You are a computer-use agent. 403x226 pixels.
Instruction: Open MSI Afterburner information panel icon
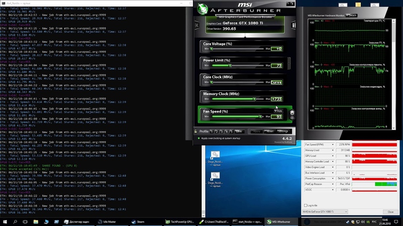(293, 25)
